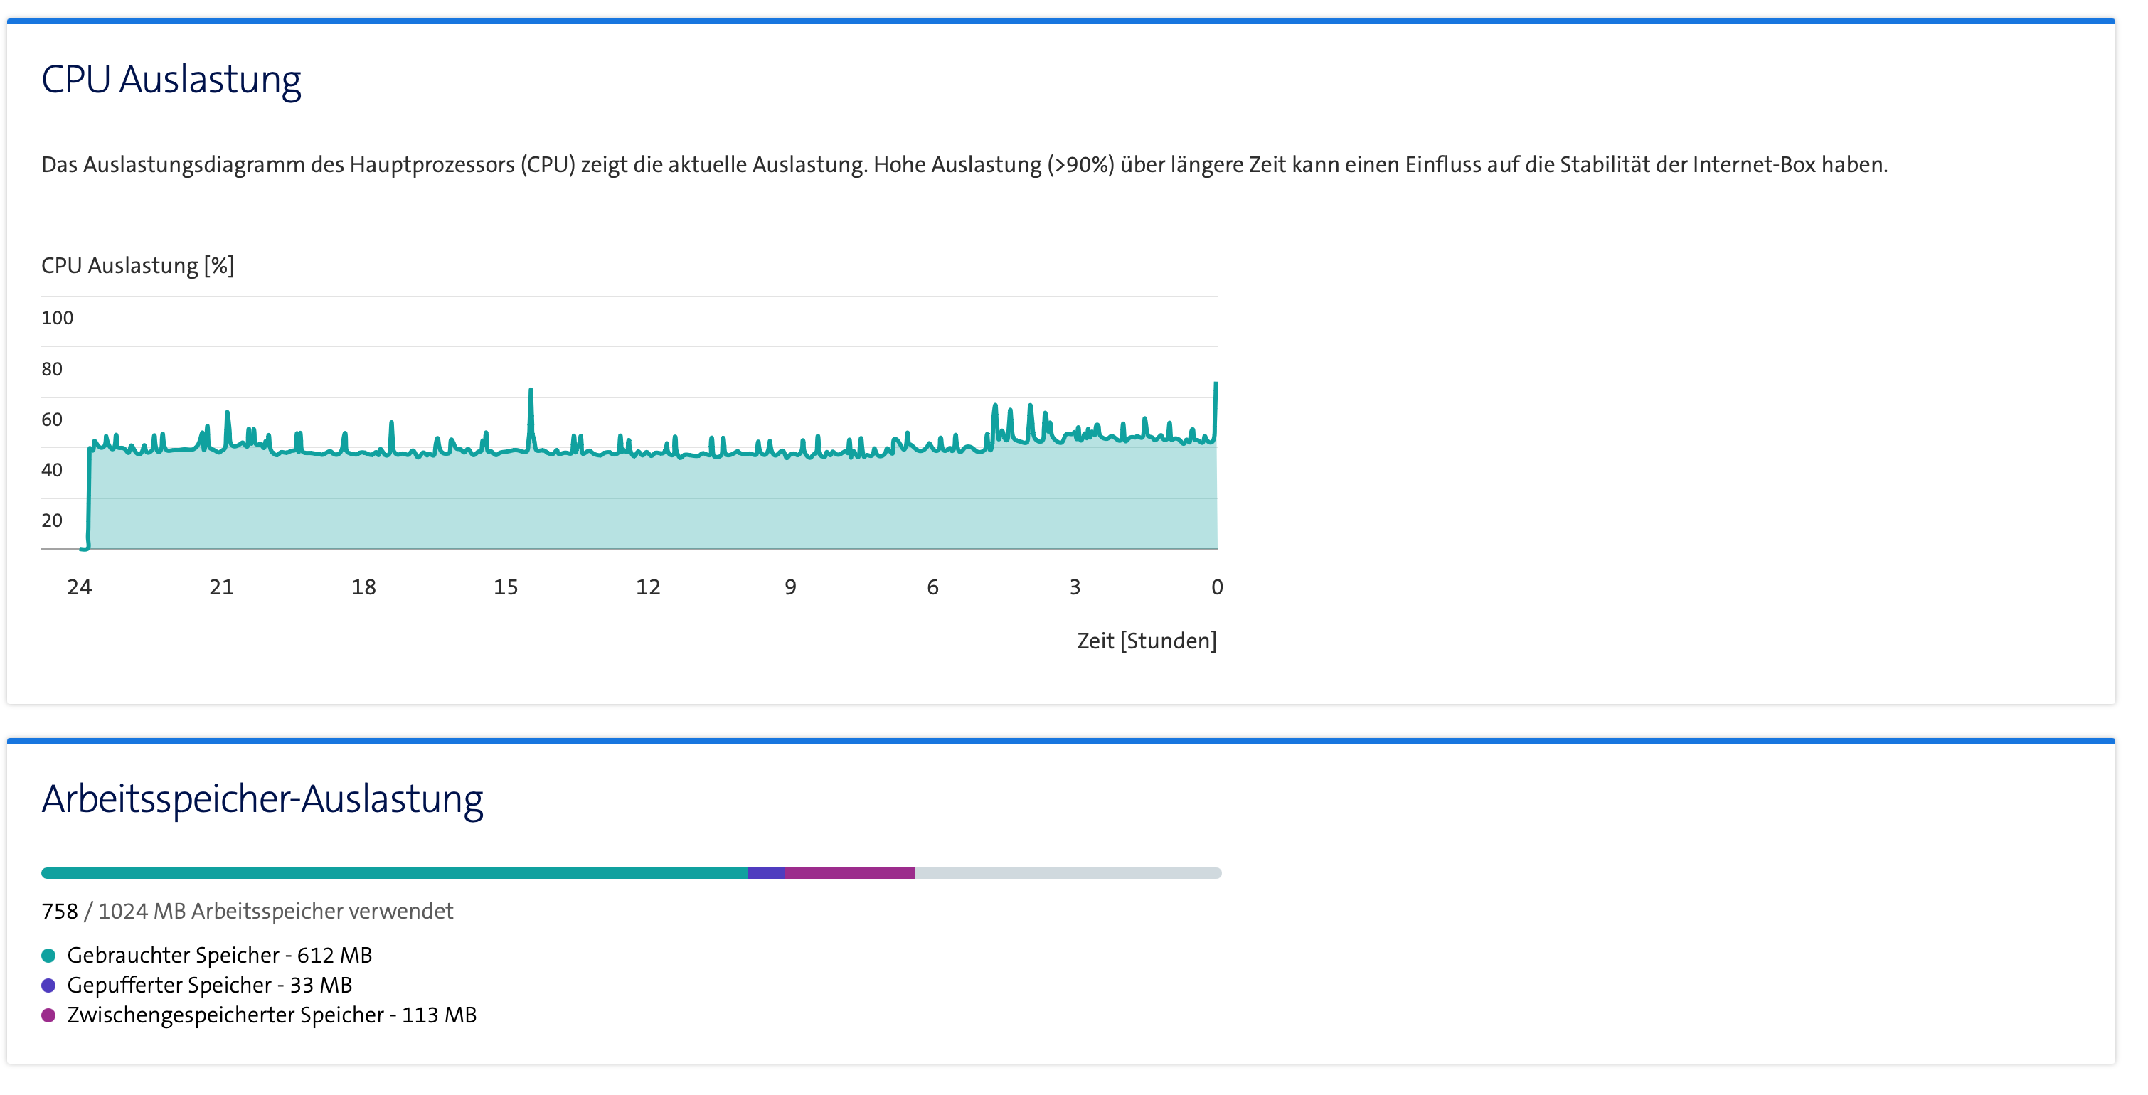The height and width of the screenshot is (1095, 2148).
Task: Click the x-axis label 24
Action: coord(79,587)
